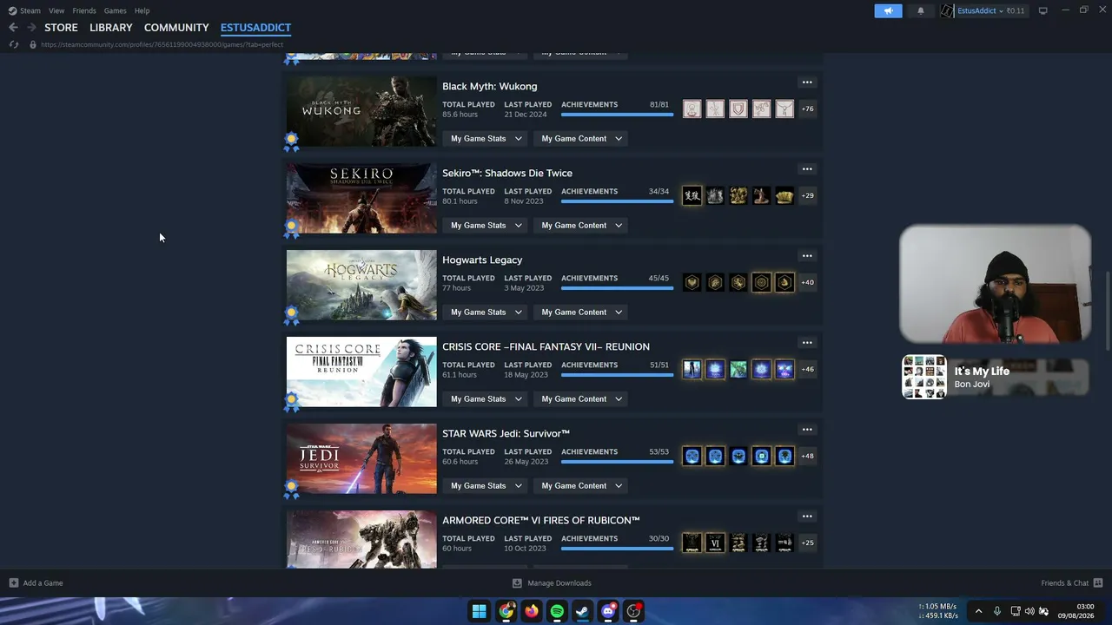Open the three-dot menu for Sekiro
1112x625 pixels.
point(807,169)
